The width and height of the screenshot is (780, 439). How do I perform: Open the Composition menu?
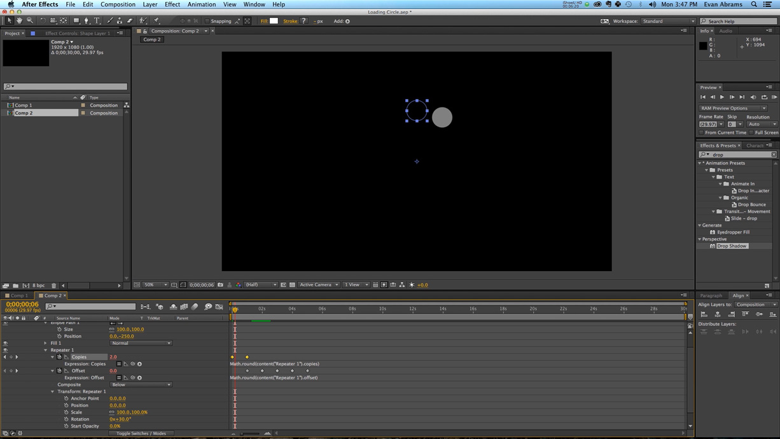coord(118,4)
